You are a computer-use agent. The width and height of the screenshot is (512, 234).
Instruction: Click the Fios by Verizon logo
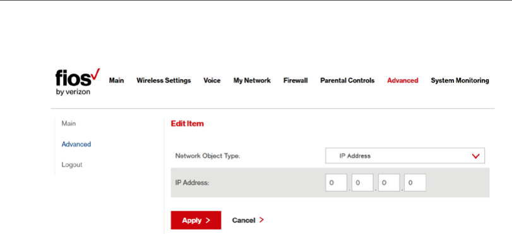pos(78,82)
